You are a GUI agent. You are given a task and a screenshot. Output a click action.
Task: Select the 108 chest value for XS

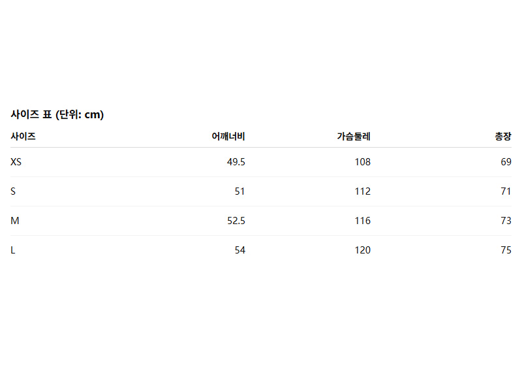click(362, 162)
